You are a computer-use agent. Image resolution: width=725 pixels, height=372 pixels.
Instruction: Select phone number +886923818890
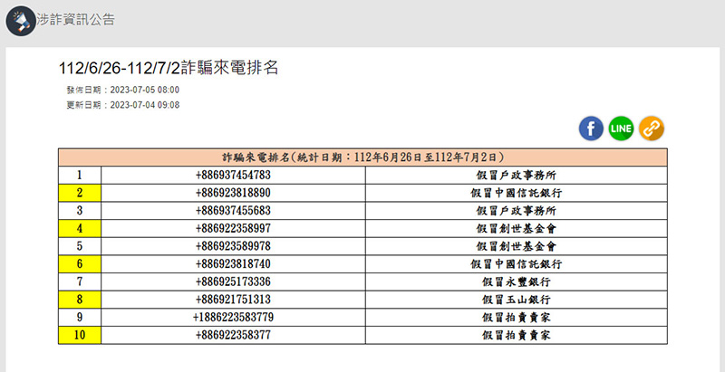pos(233,193)
